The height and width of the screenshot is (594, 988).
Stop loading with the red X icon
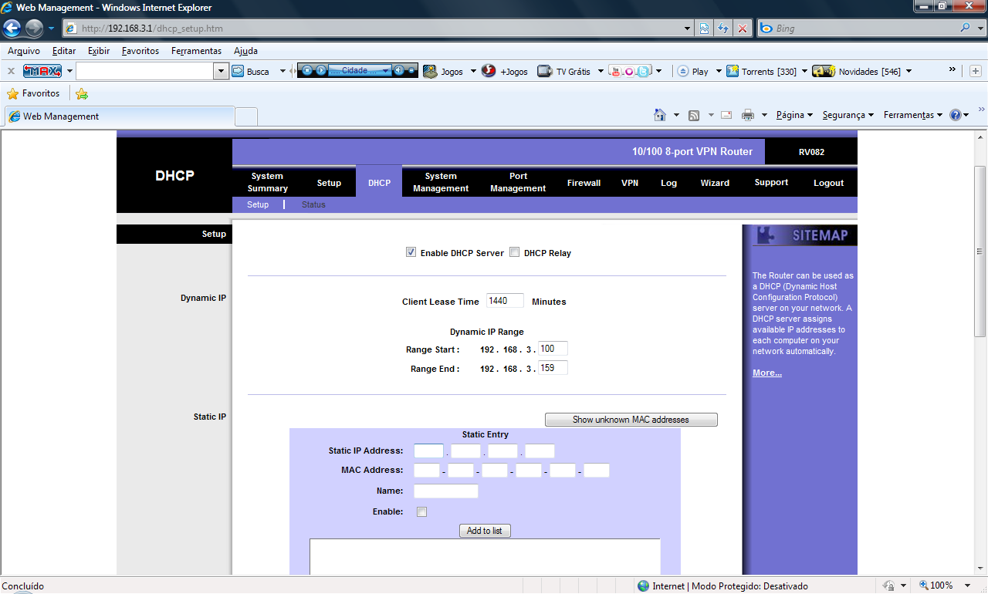743,29
